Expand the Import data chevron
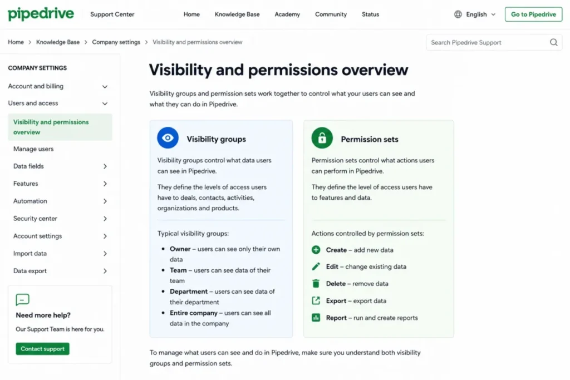570x380 pixels. pyautogui.click(x=105, y=254)
